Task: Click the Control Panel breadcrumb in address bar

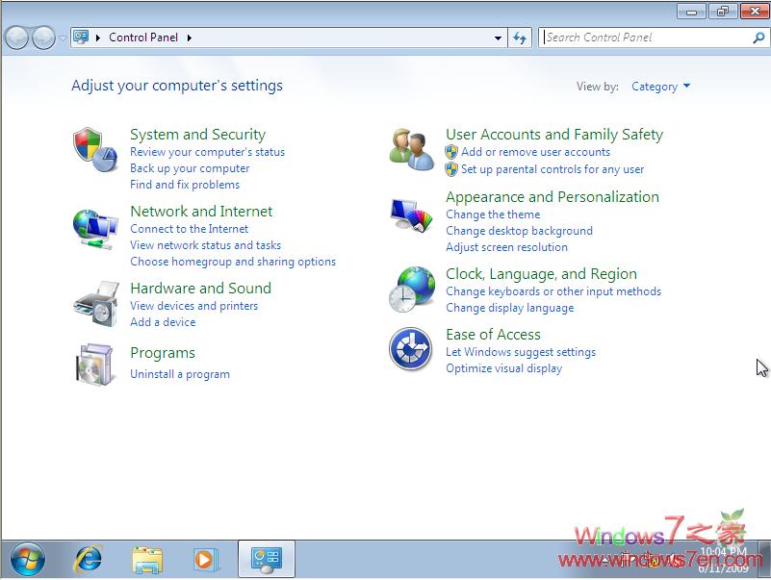Action: (x=142, y=38)
